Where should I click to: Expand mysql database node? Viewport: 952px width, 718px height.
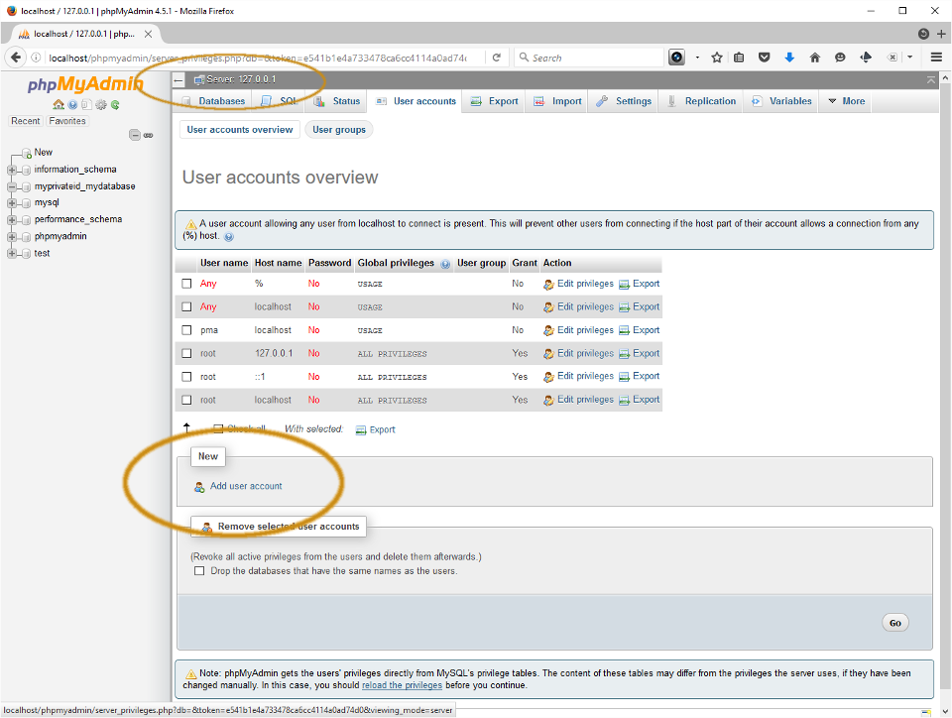(12, 202)
